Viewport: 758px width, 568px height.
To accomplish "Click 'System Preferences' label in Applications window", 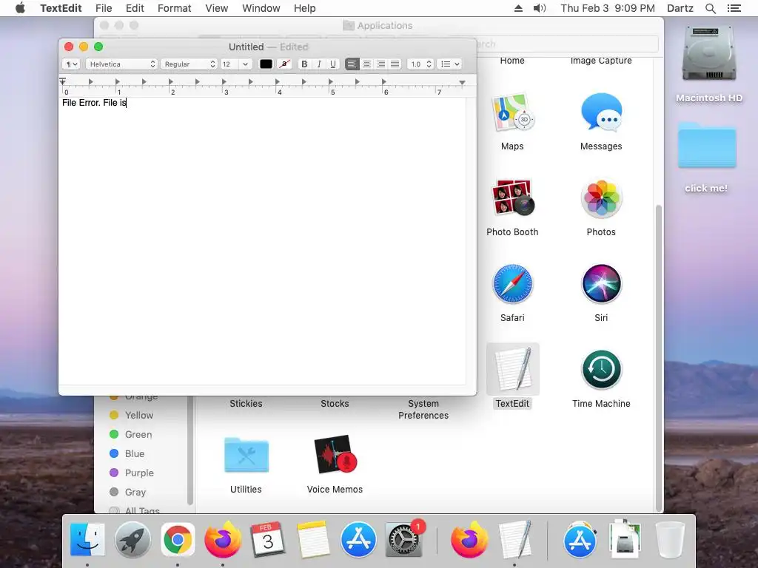I will pyautogui.click(x=423, y=409).
